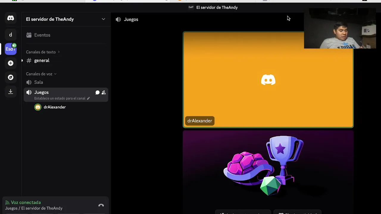Click "Juegos / El servidor de TheAndy" text
Screen dimensions: 381x214
[34, 208]
